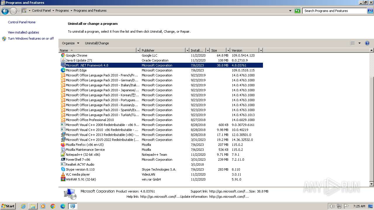Click the refresh button beside address bar
Viewport: 374px width, 210px height.
tap(297, 11)
